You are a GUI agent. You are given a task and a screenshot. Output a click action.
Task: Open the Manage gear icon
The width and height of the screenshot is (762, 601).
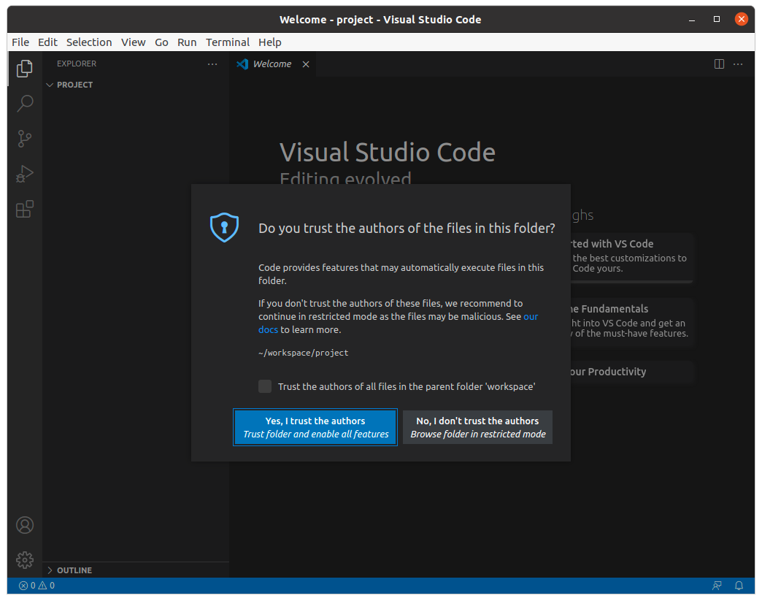point(25,560)
